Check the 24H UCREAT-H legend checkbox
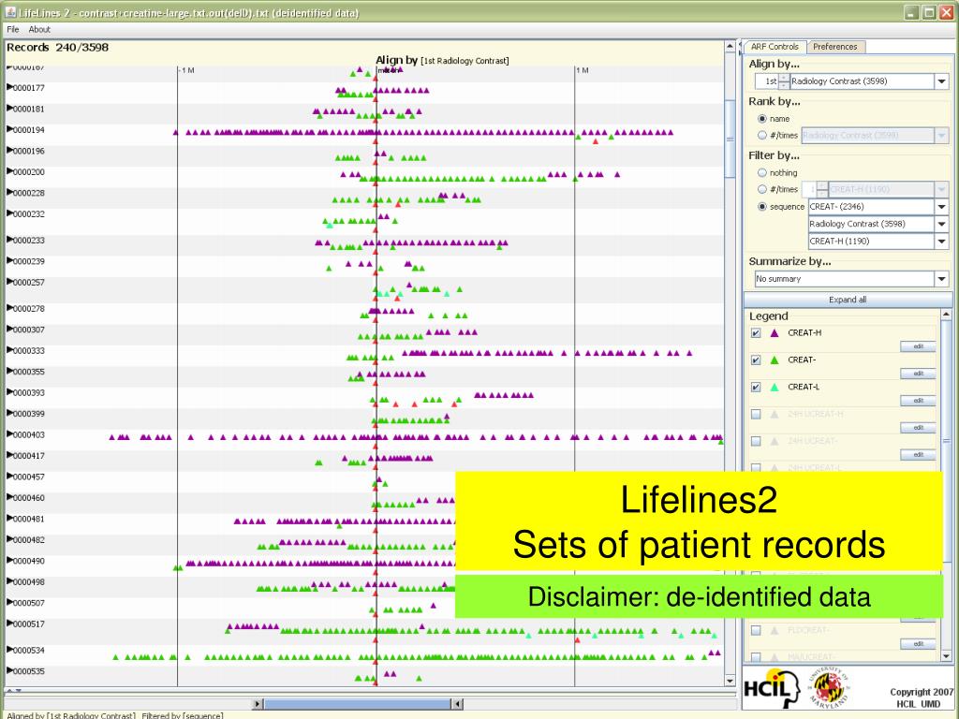 (756, 414)
